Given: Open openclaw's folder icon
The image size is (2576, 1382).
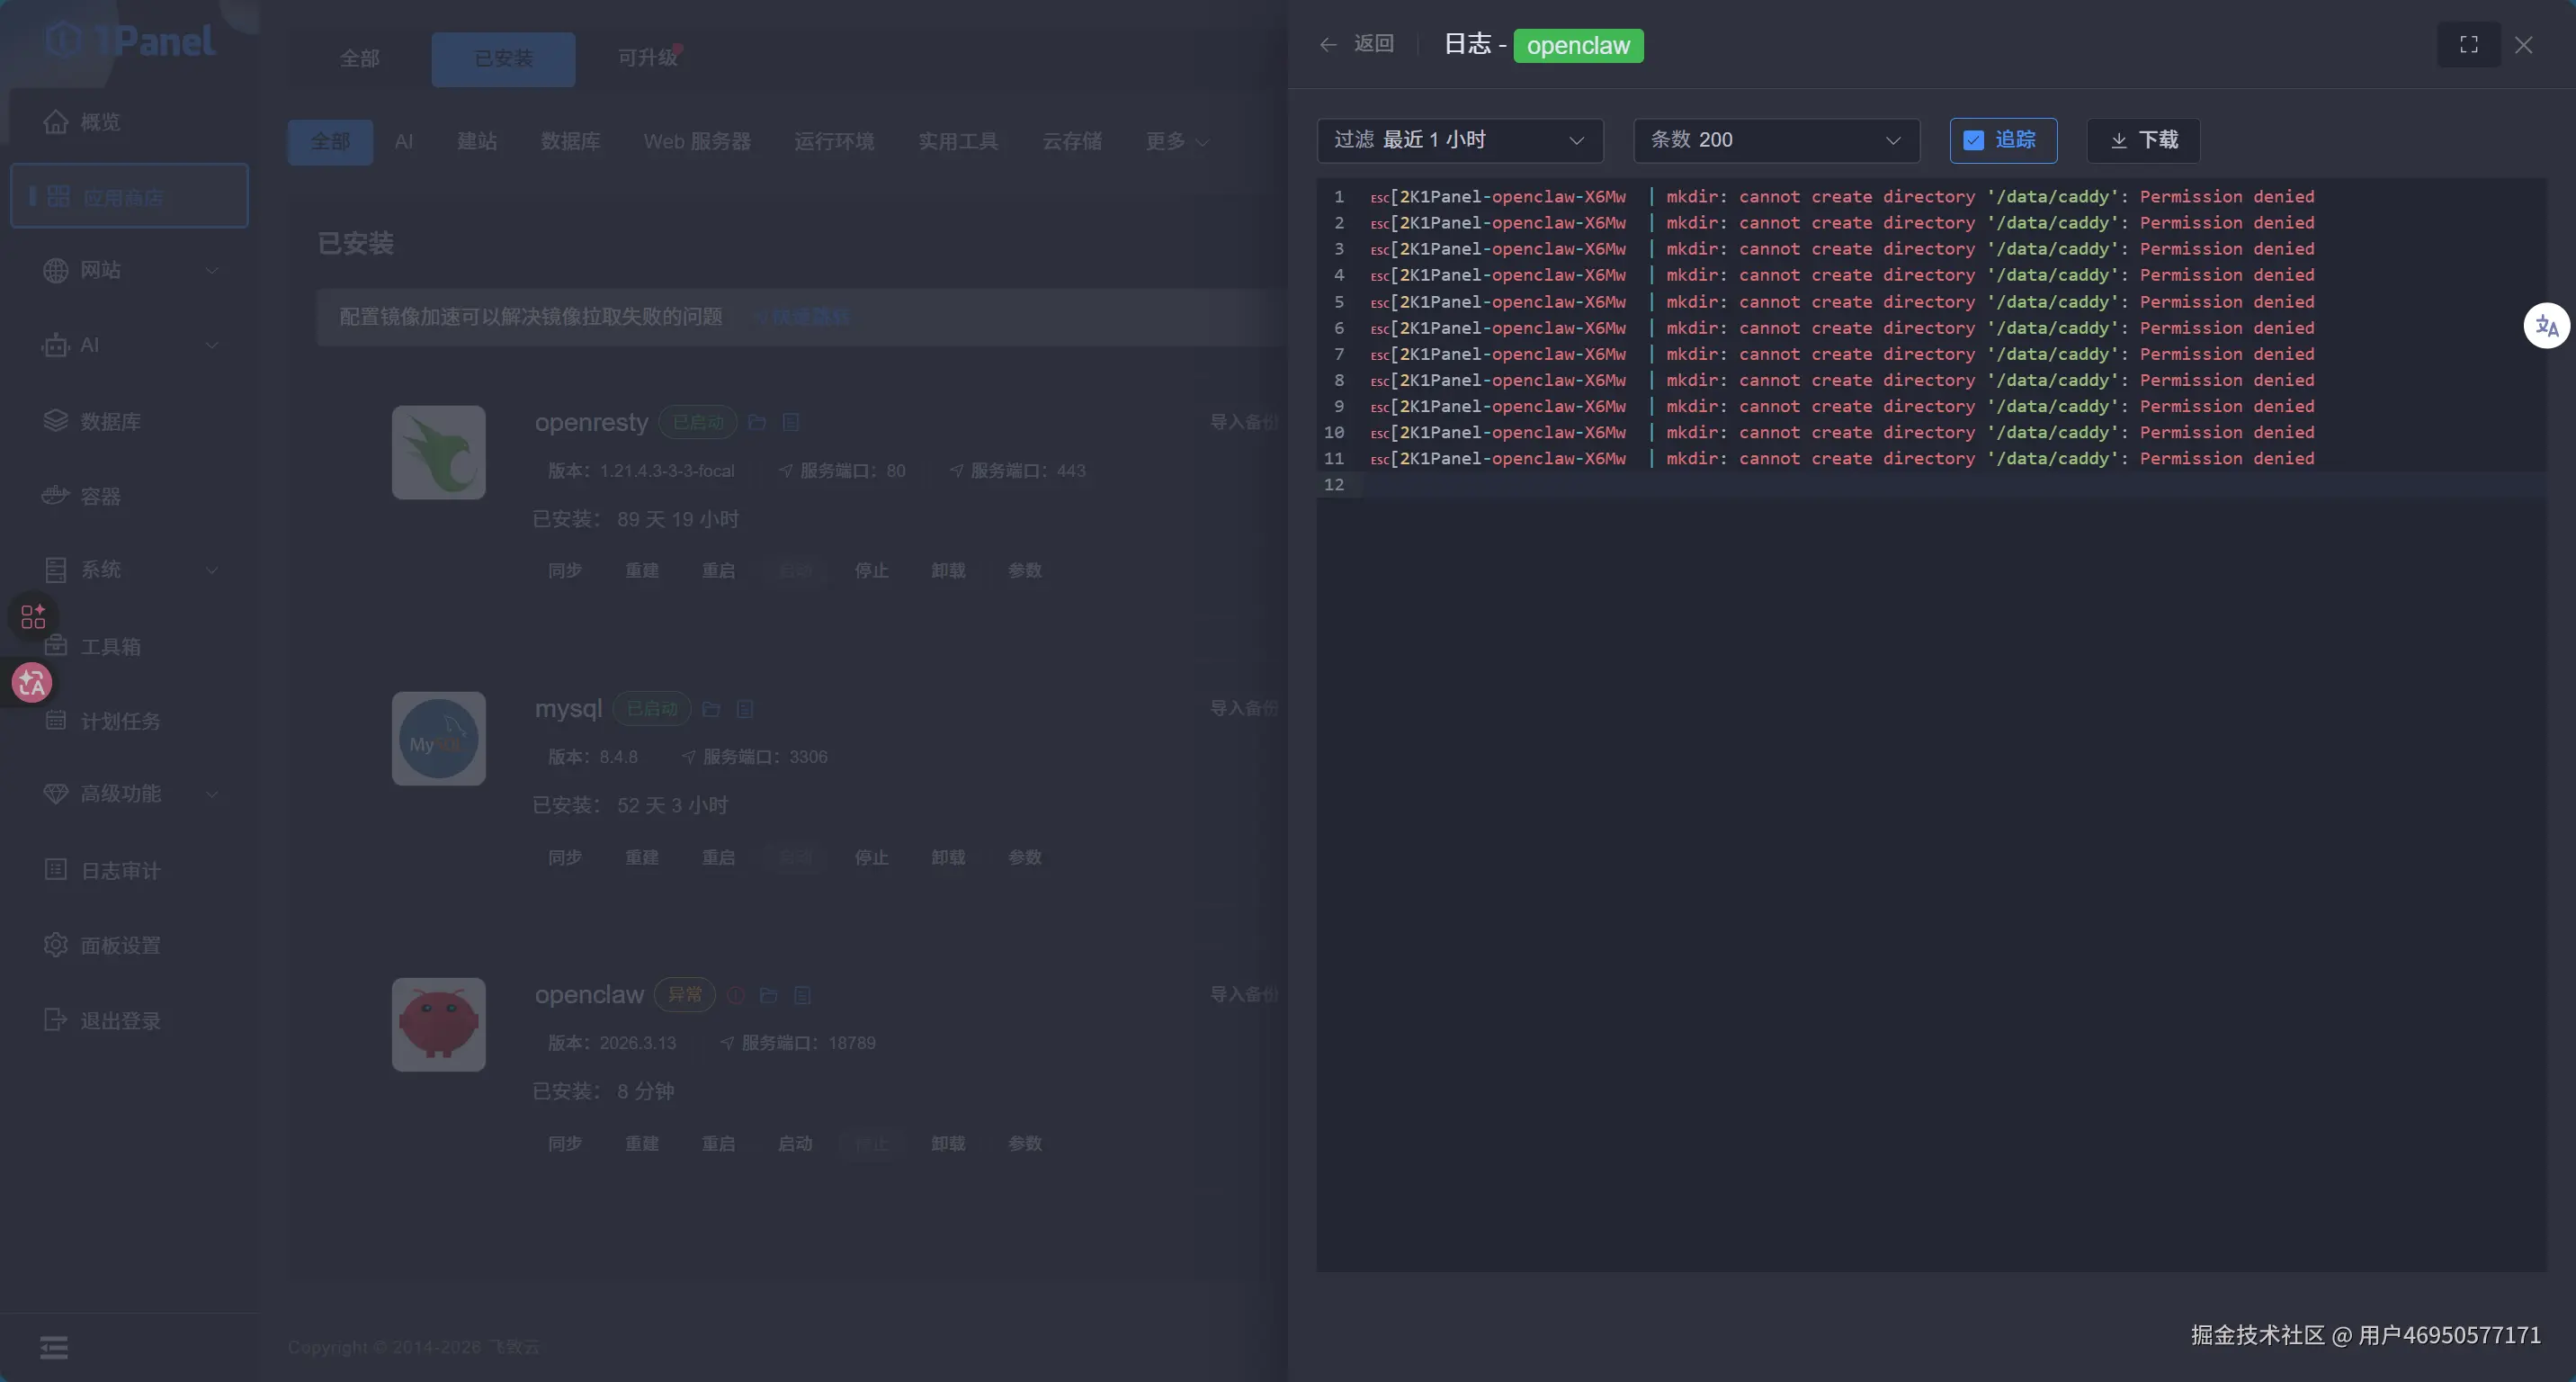Looking at the screenshot, I should (768, 995).
